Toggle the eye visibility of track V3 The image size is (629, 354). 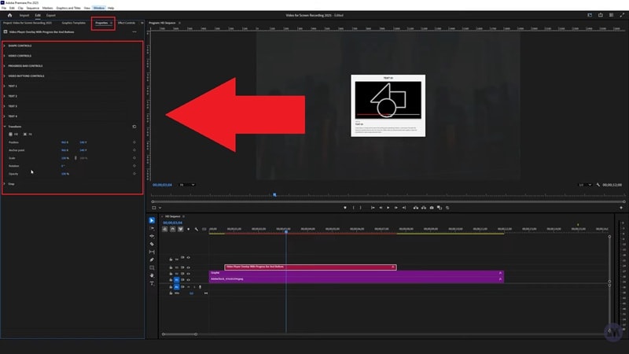[x=188, y=267]
